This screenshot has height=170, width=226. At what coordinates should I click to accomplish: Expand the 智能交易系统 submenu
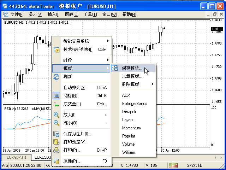82,41
